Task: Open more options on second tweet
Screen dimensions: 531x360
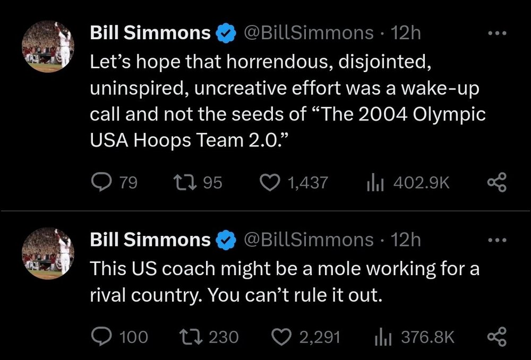Action: point(497,240)
